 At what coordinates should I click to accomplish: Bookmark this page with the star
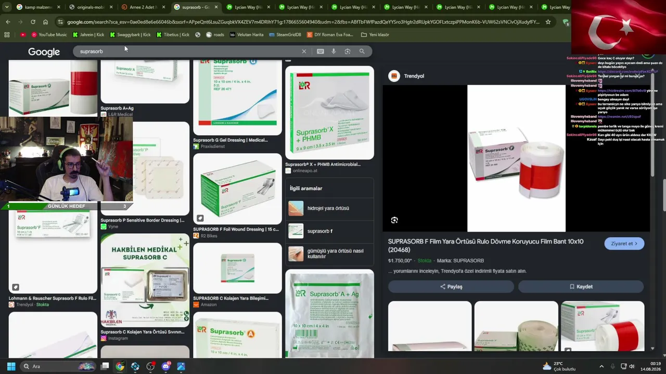pos(548,22)
